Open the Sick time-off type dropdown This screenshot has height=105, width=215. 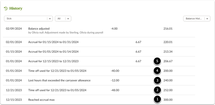pyautogui.click(x=28, y=18)
